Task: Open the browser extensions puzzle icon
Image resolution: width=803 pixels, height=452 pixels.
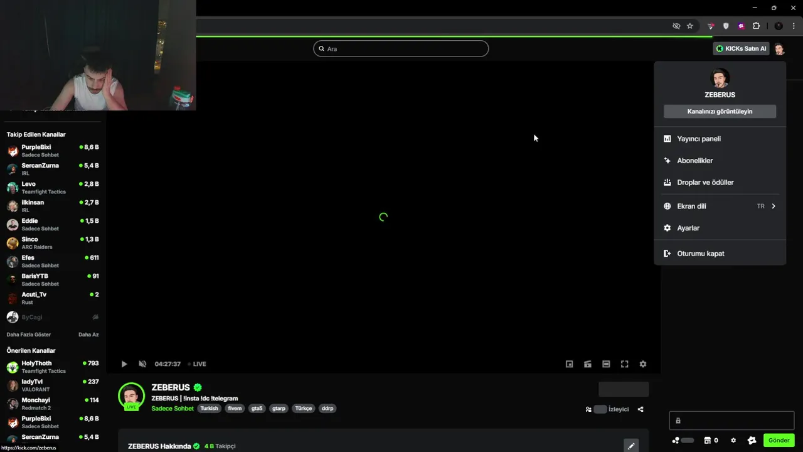Action: point(756,26)
